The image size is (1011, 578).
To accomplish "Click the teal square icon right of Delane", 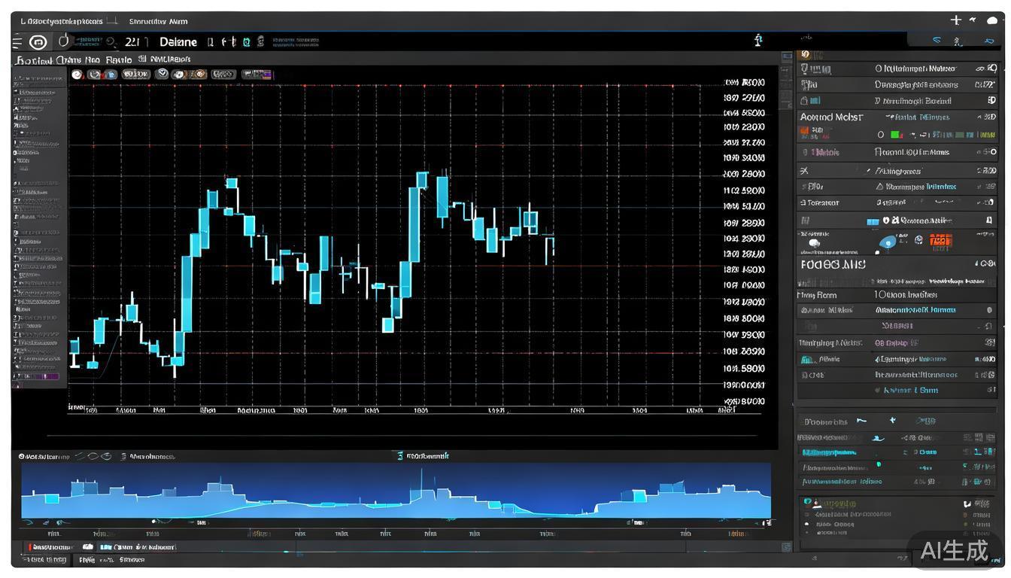I will point(246,43).
